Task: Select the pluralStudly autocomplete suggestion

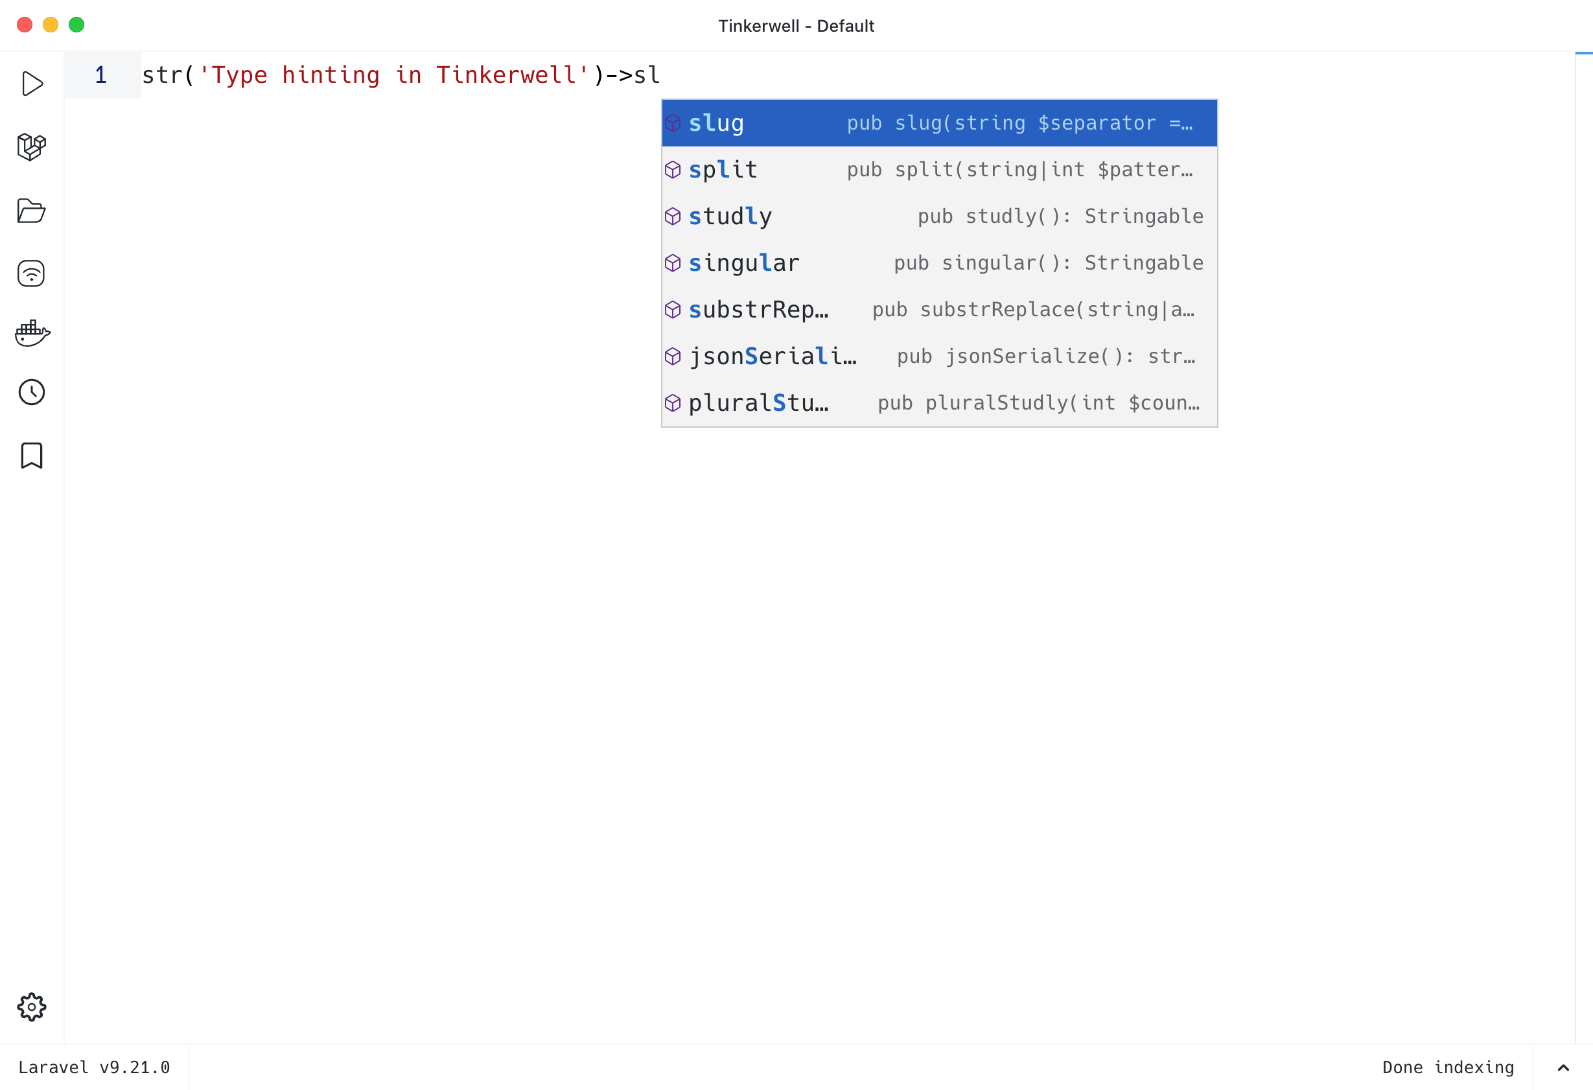Action: pyautogui.click(x=939, y=402)
